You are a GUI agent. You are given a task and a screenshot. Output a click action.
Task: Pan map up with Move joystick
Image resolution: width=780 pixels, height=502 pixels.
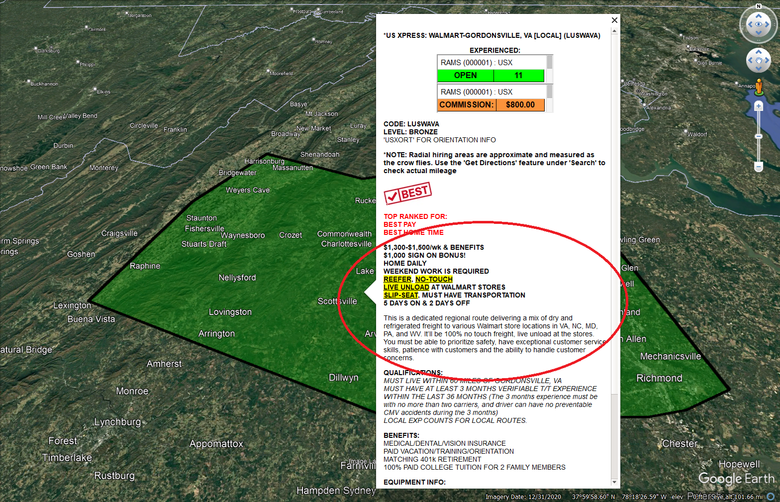759,52
